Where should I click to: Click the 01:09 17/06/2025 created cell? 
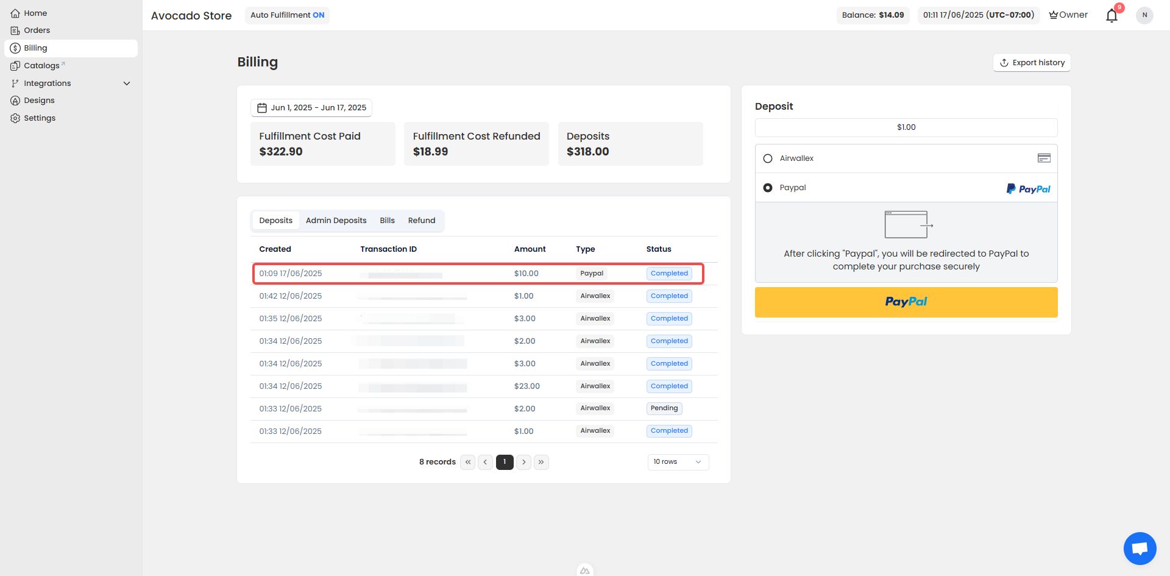pyautogui.click(x=291, y=274)
